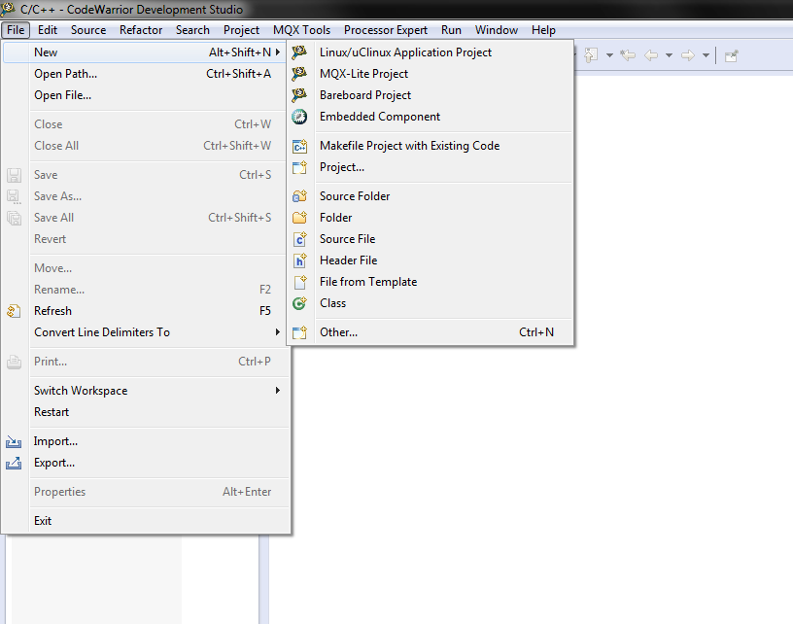Viewport: 793px width, 624px height.
Task: Click Save All in File menu
Action: tap(146, 218)
